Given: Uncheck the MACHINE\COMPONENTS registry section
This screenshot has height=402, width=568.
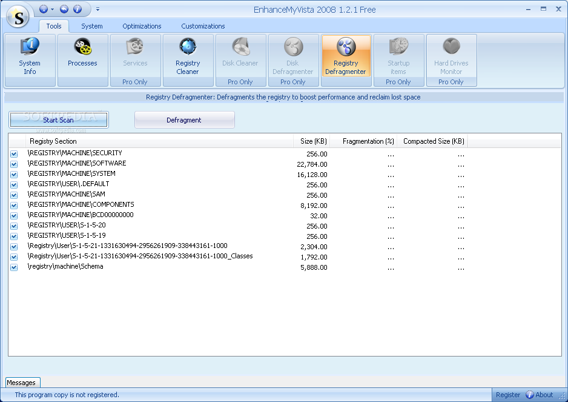Looking at the screenshot, I should [x=14, y=206].
